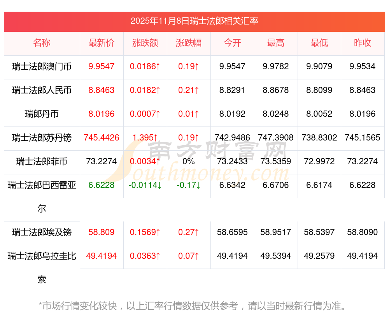
Task: Click previous close 58.8090
Action: click(x=363, y=232)
